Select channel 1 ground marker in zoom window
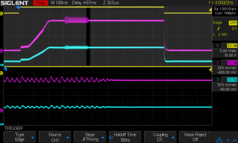Screen dimensions: 238x143 point(2,73)
